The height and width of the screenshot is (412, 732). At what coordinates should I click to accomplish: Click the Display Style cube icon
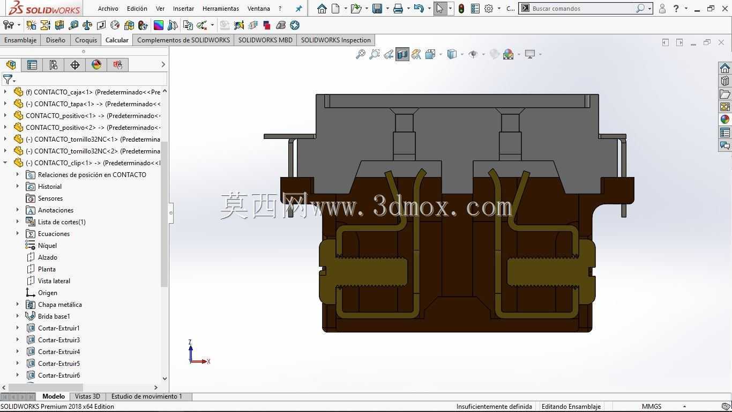click(452, 54)
